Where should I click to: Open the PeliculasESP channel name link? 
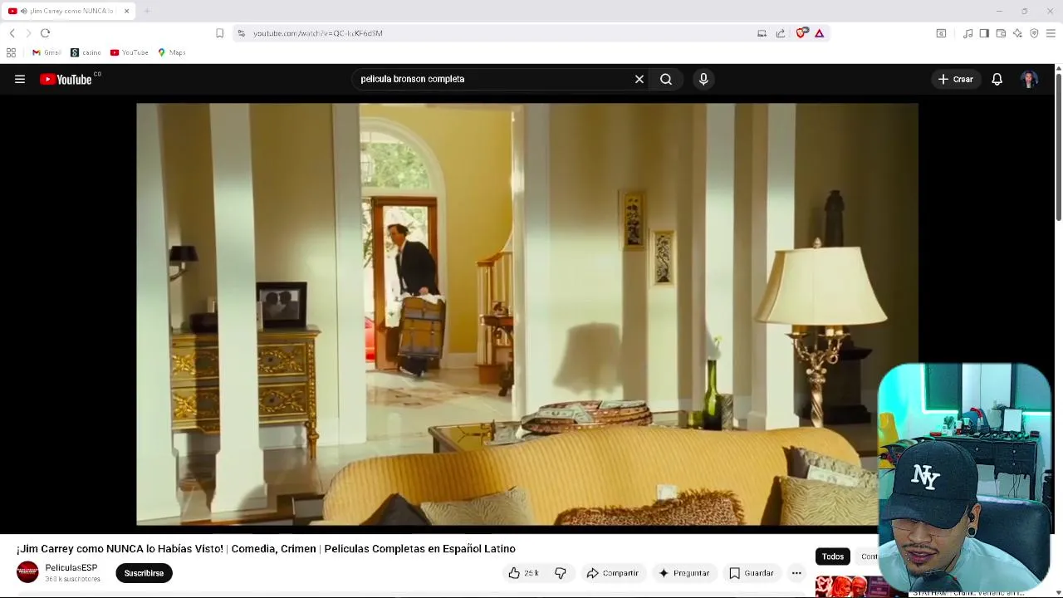pos(71,568)
